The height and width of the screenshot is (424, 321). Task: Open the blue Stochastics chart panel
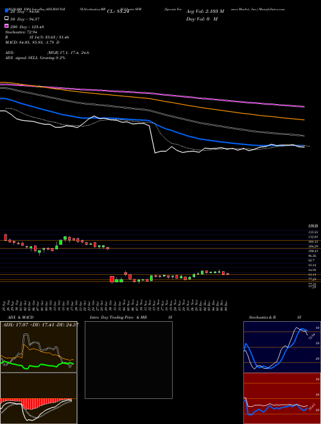pyautogui.click(x=282, y=347)
